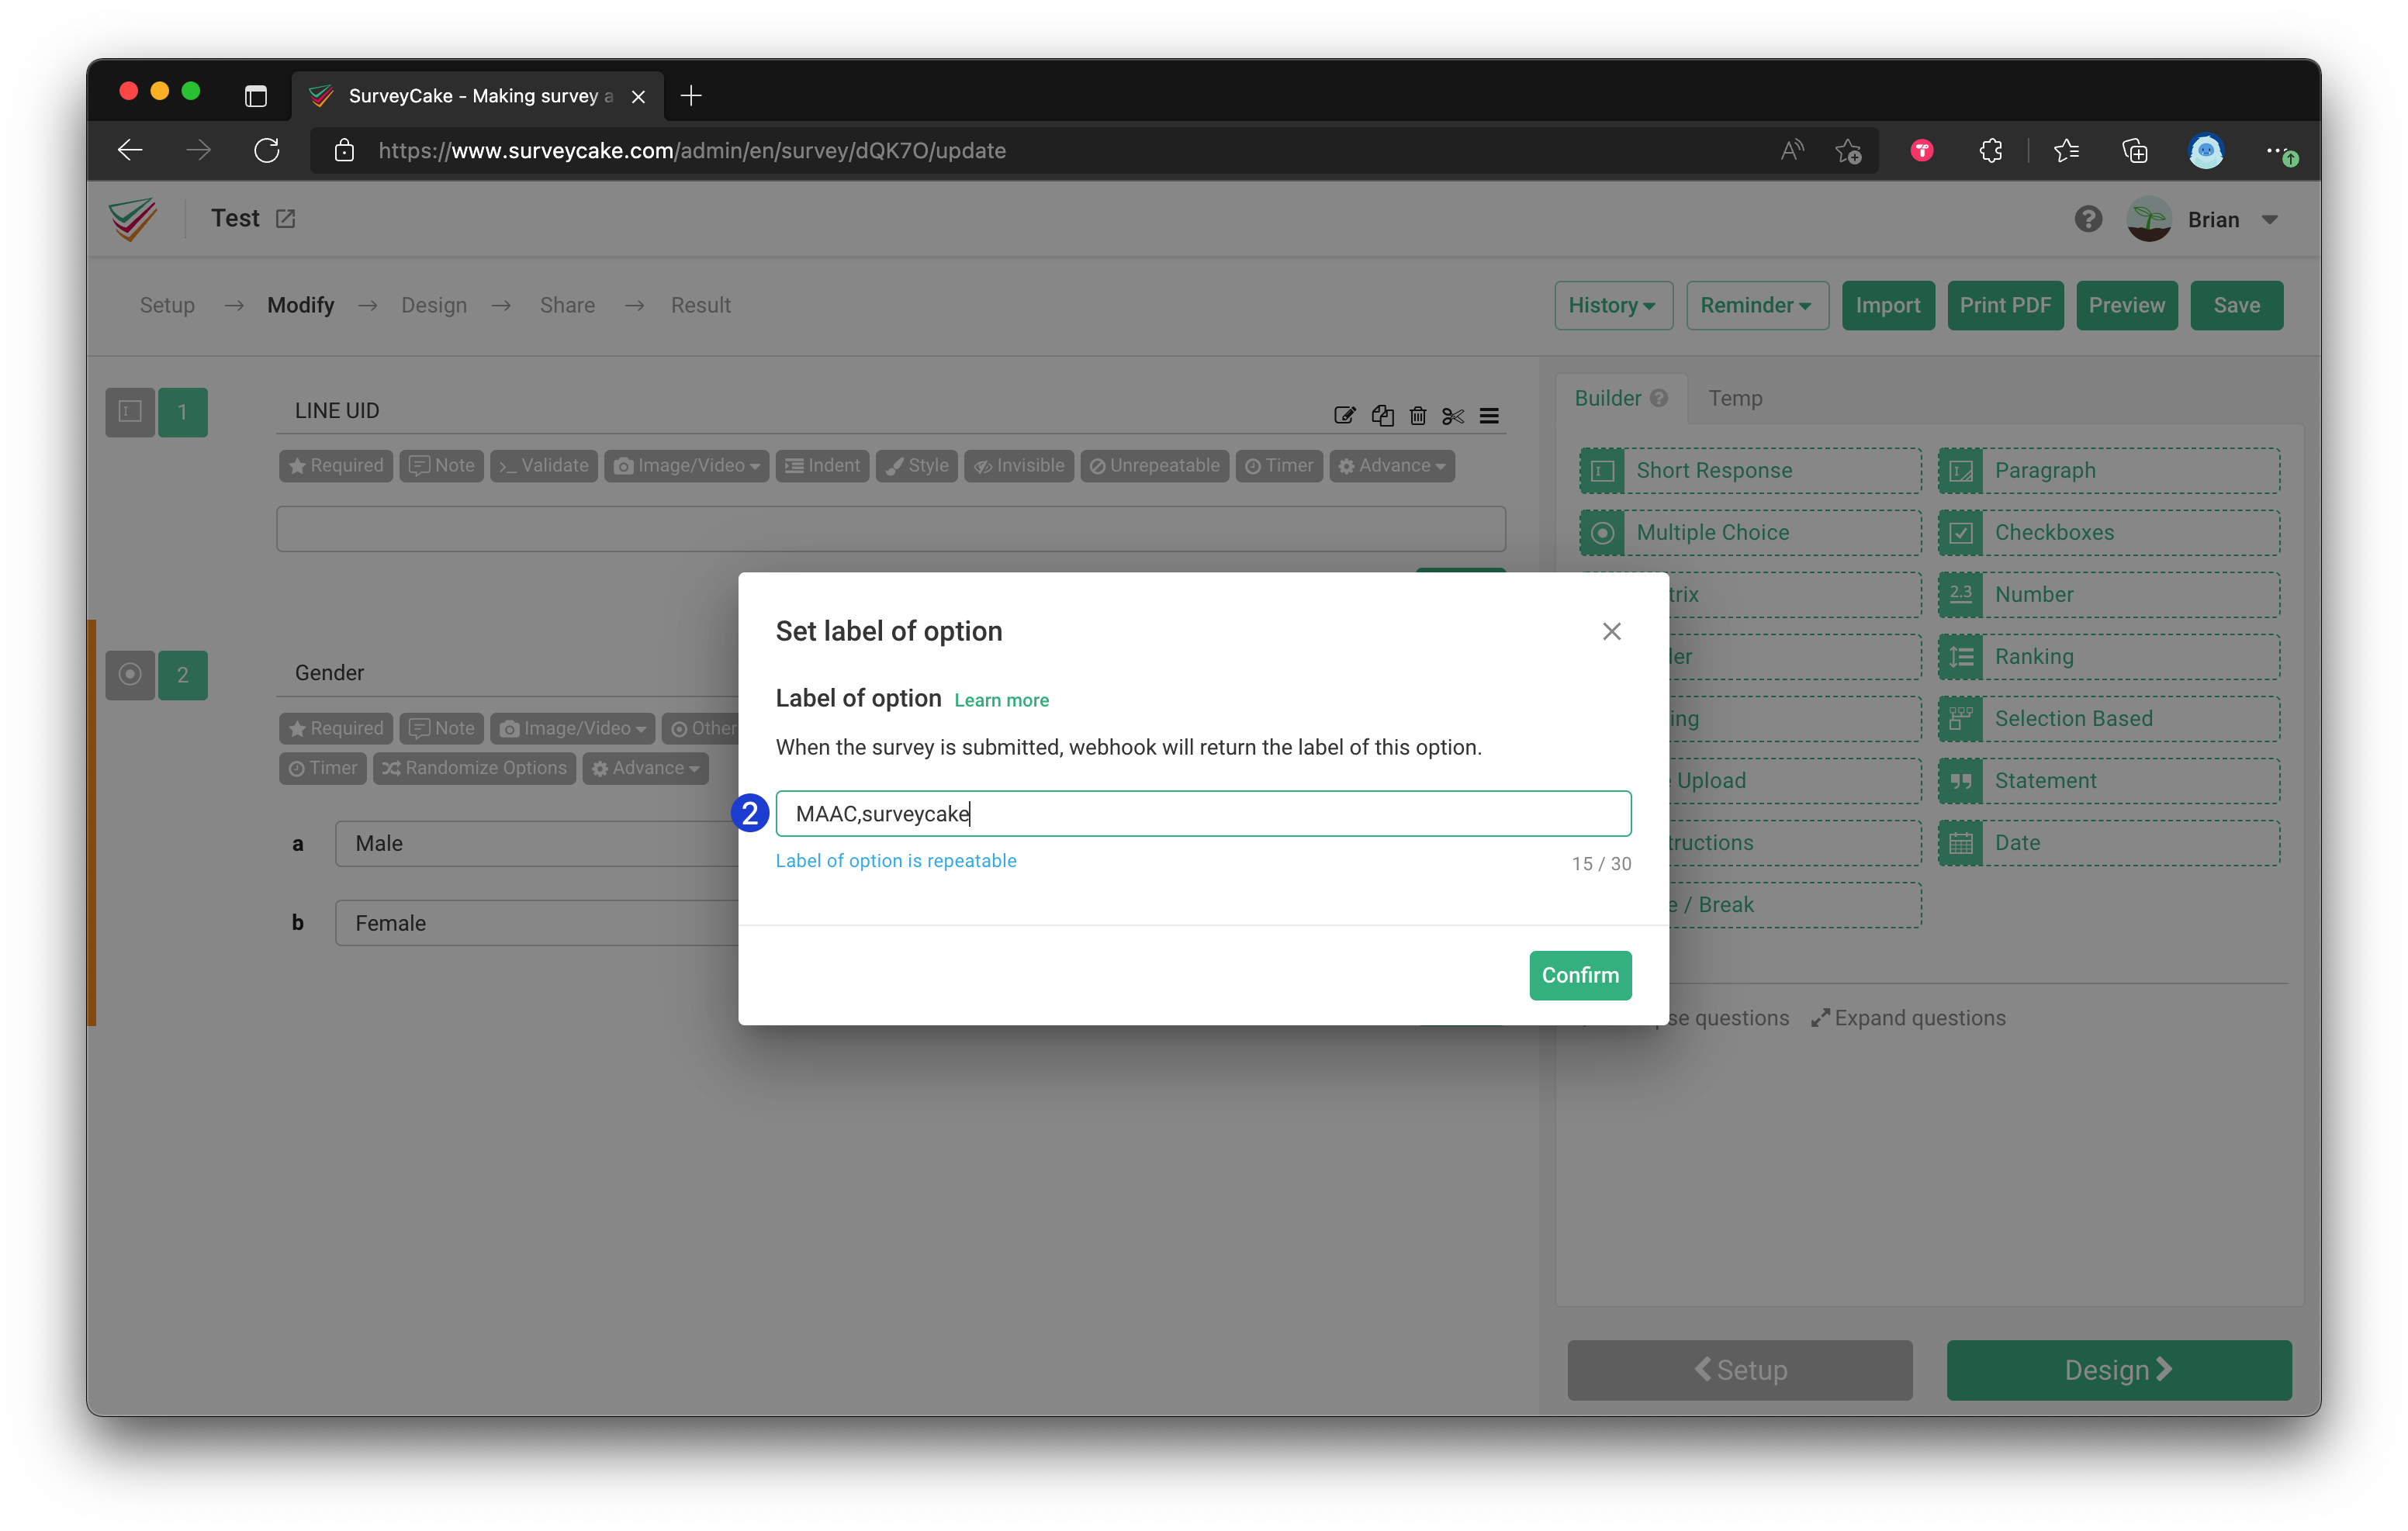
Task: Click the SurveyCake logo
Action: [x=133, y=219]
